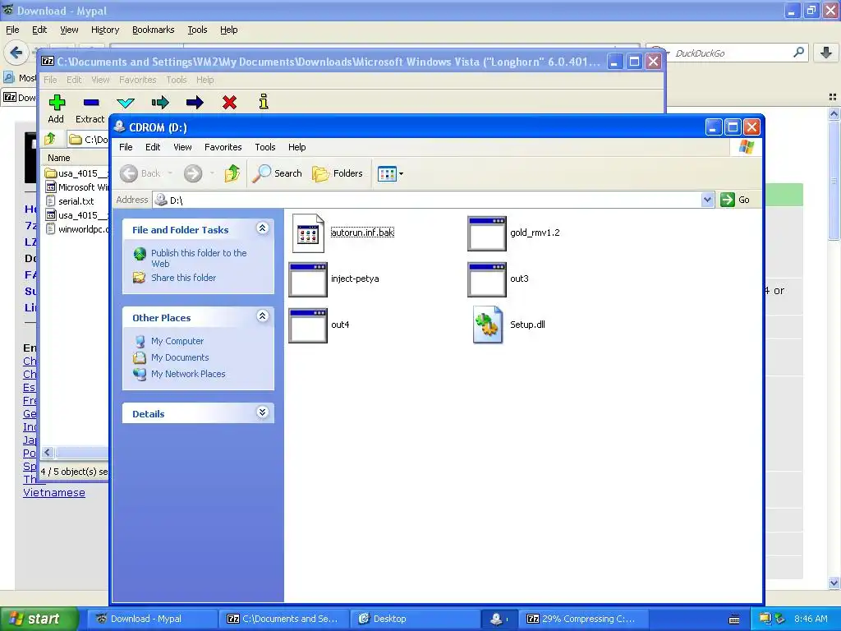This screenshot has height=631, width=841.
Task: Click the Back button in CDROM window
Action: (x=140, y=173)
